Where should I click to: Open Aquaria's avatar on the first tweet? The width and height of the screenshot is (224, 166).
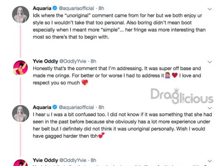(21, 15)
